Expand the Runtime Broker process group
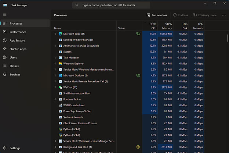Image resolution: width=229 pixels, height=153 pixels. tap(55, 99)
